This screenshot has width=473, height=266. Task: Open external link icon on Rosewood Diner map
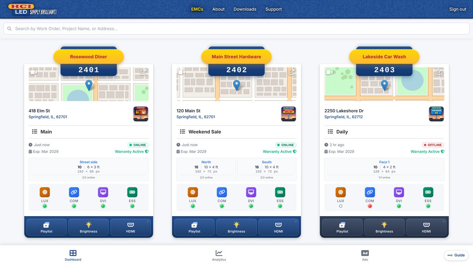tap(143, 72)
